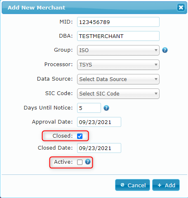Enable the Active checkbox

click(80, 162)
